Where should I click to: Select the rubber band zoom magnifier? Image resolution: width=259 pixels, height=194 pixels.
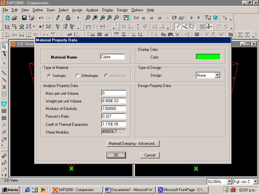88,18
